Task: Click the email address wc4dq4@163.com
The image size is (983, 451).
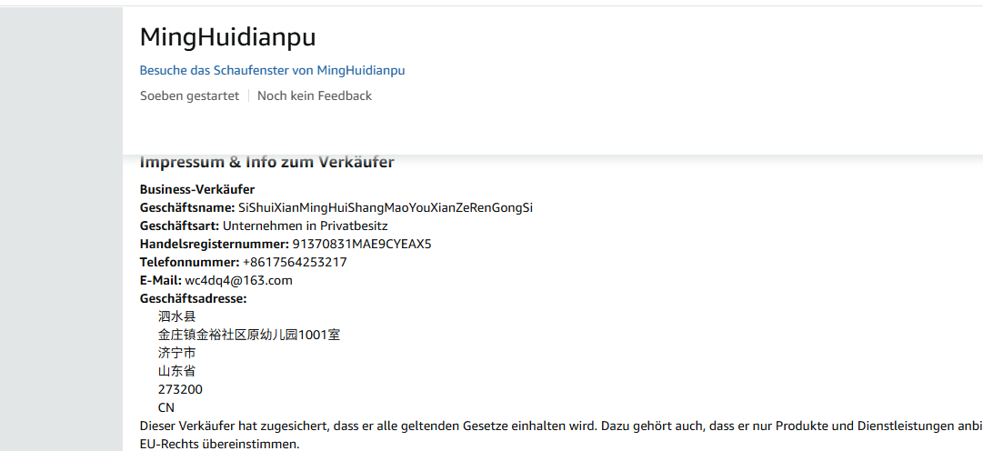Action: click(238, 280)
